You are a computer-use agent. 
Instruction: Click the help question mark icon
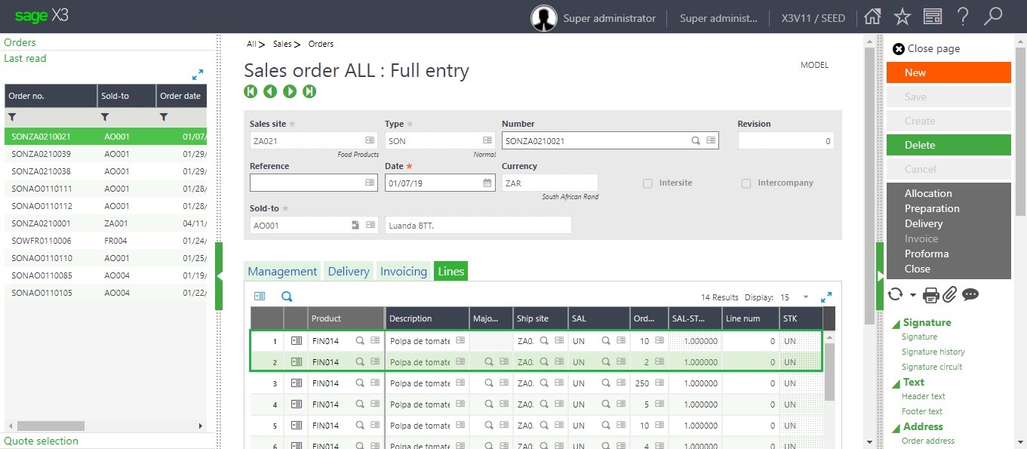tap(963, 17)
